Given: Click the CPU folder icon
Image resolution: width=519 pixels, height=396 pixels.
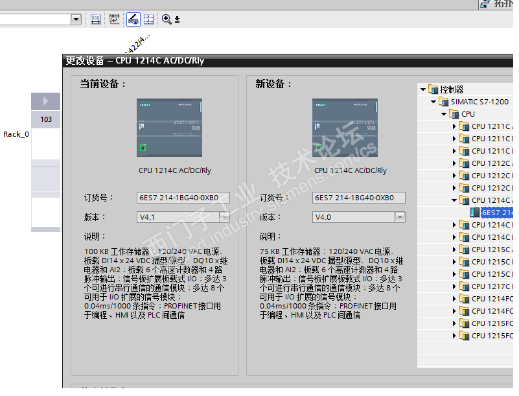Looking at the screenshot, I should pyautogui.click(x=454, y=114).
